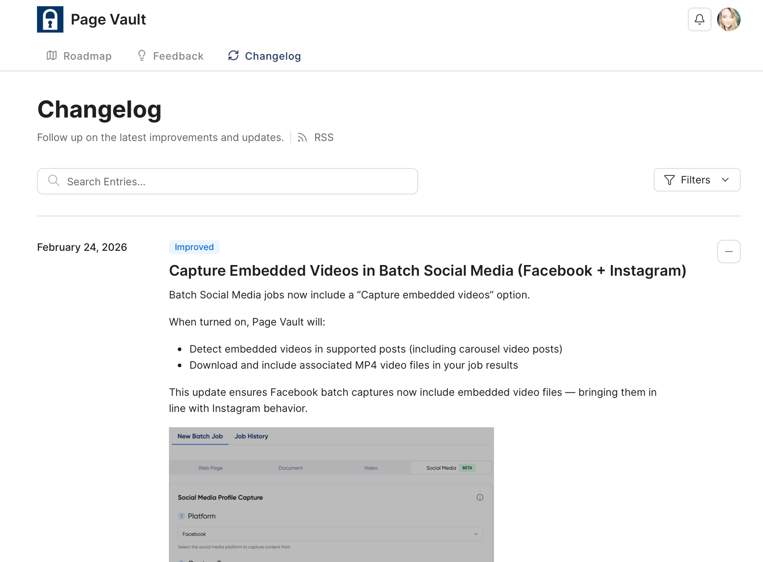Click the RSS feed icon
Viewport: 763px width, 562px height.
[302, 138]
